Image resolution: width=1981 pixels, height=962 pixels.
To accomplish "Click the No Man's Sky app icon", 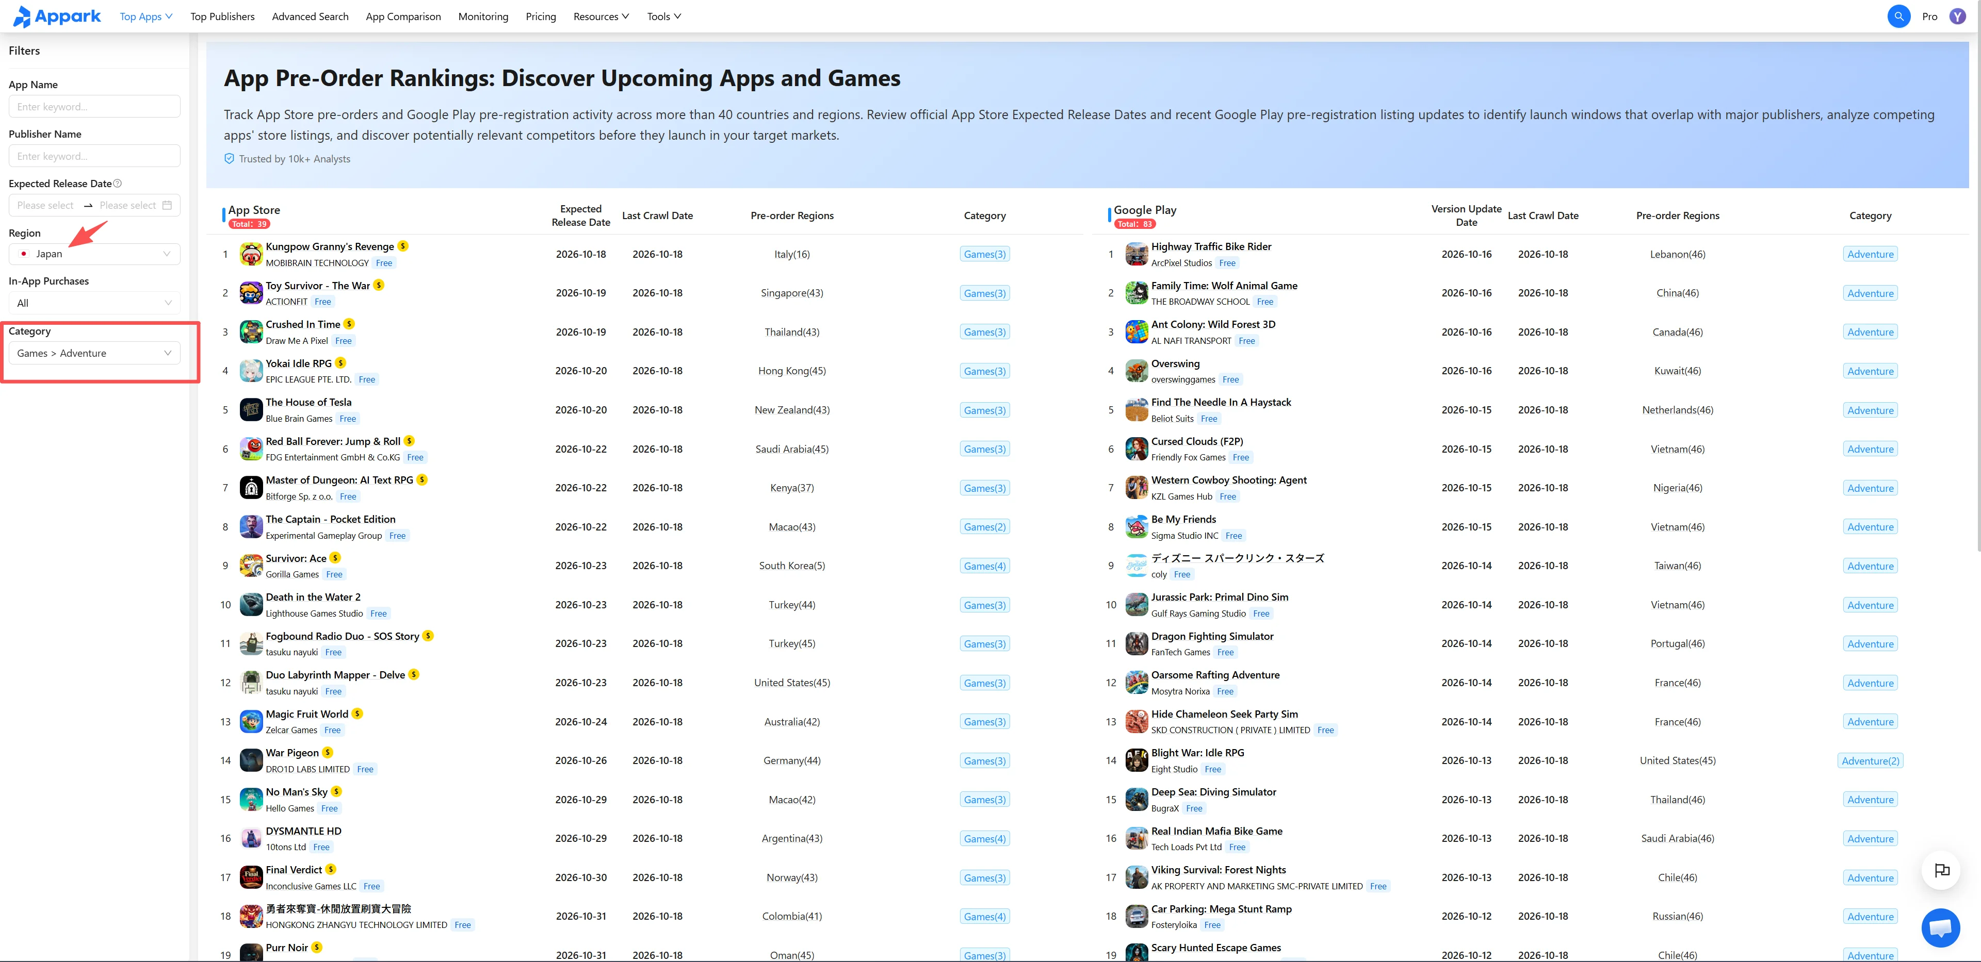I will (x=251, y=800).
